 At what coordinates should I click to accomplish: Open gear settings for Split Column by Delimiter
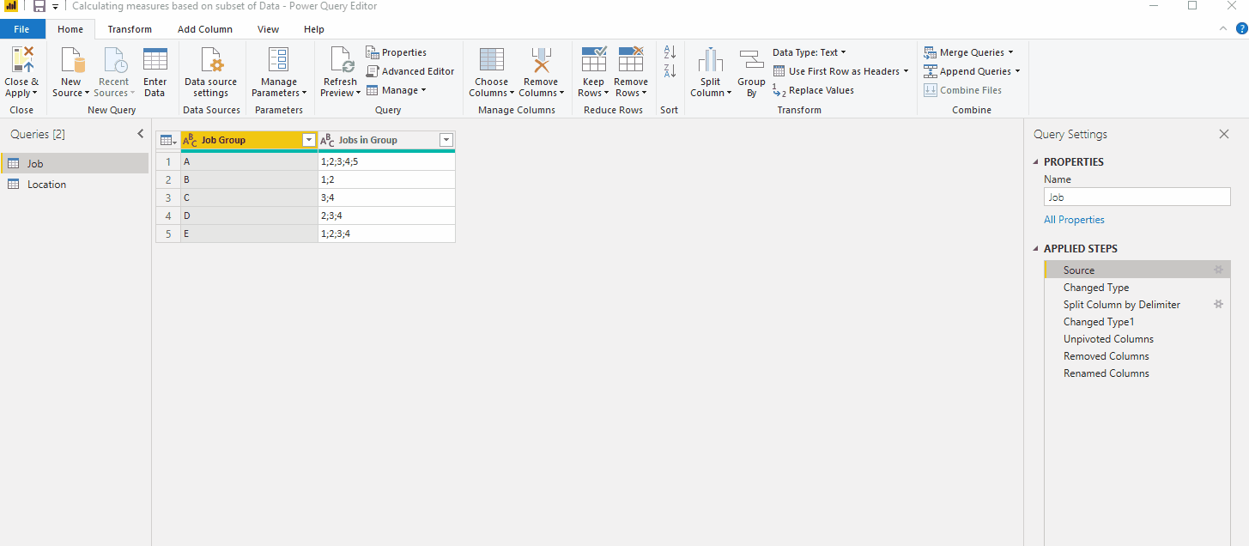(1218, 304)
